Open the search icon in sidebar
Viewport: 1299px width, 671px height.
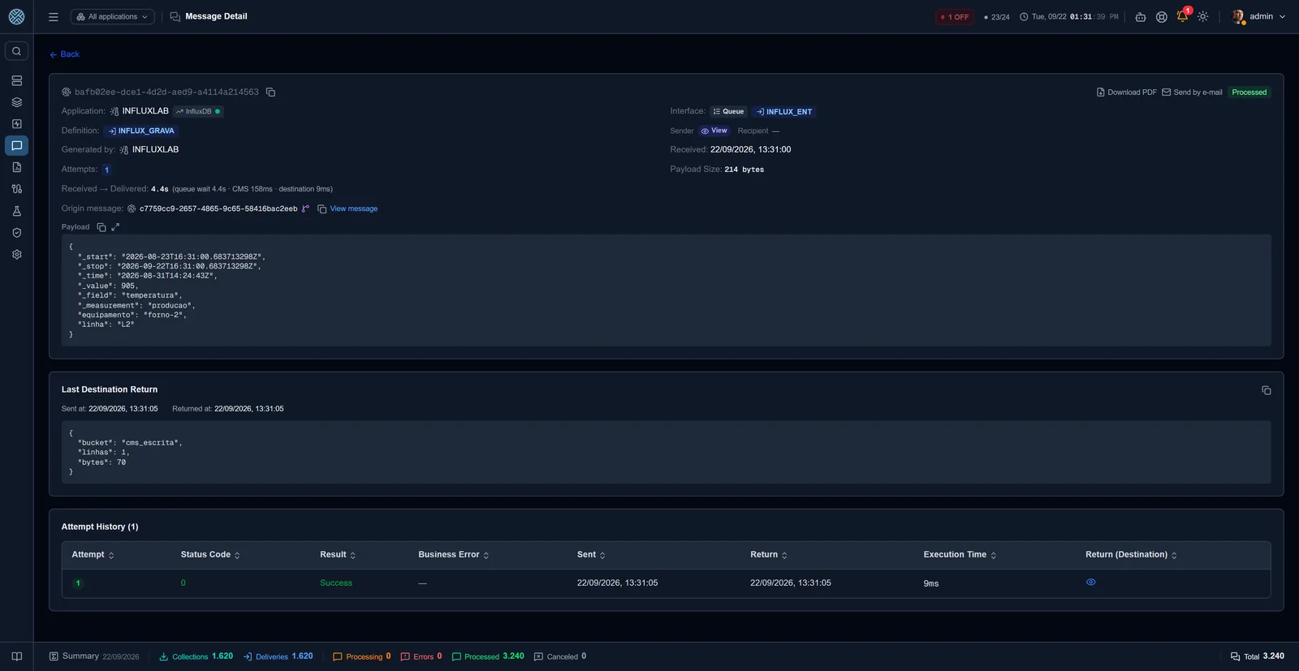click(16, 51)
